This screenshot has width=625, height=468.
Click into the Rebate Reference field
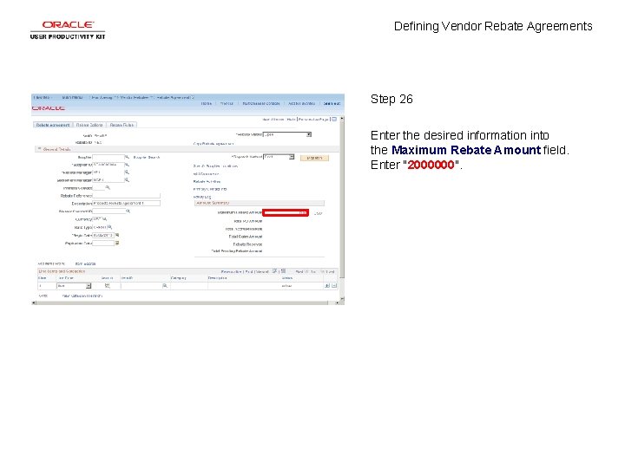pyautogui.click(x=126, y=195)
